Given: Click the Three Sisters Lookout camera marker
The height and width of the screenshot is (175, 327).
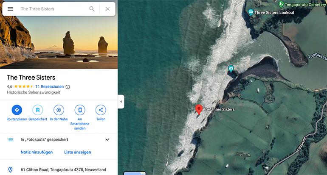Looking at the screenshot, I should pos(251,12).
